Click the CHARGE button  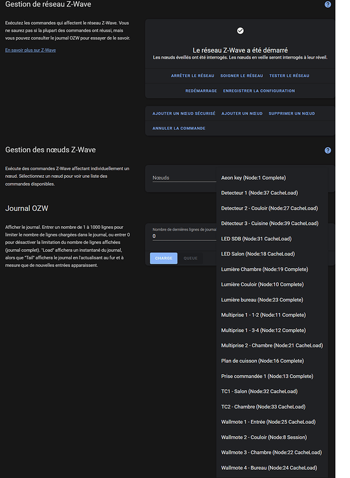[x=164, y=258]
